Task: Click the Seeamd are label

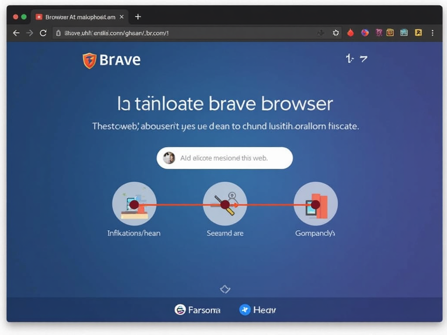Action: click(225, 233)
